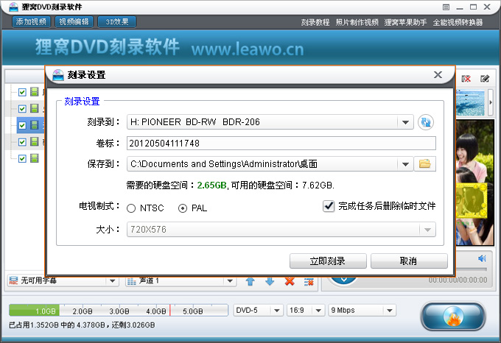Click the move down blue arrow icon
Viewport: 501px width, 343px height.
pos(270,281)
